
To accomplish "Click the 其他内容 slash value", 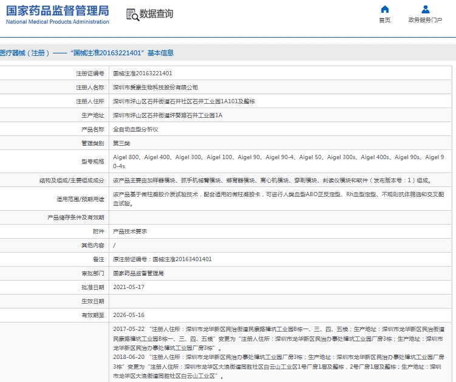I will click(x=114, y=245).
